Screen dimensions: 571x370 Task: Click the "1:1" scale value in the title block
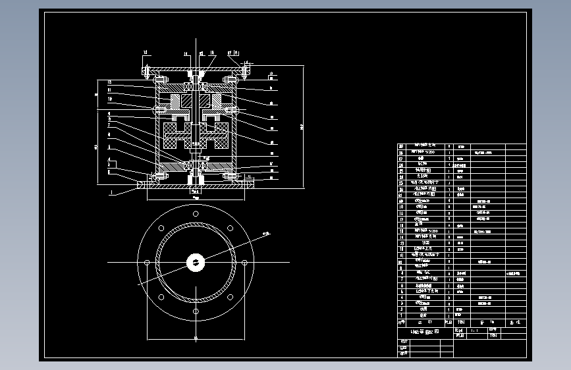coord(474,330)
